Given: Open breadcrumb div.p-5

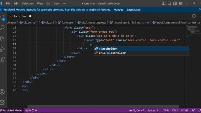Looking at the screenshot, I should [48, 23].
